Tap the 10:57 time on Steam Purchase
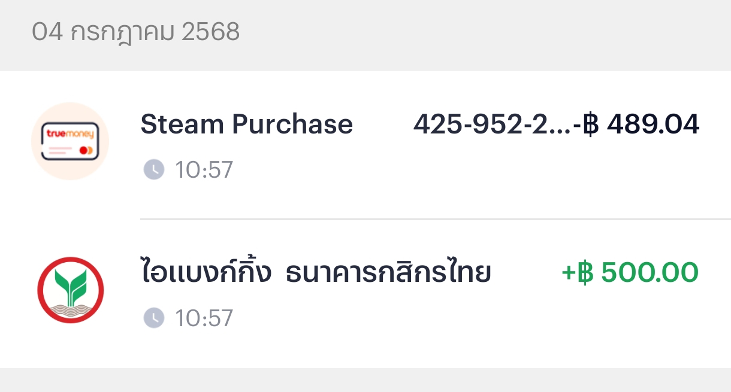Screen dimensions: 731x392 [204, 171]
